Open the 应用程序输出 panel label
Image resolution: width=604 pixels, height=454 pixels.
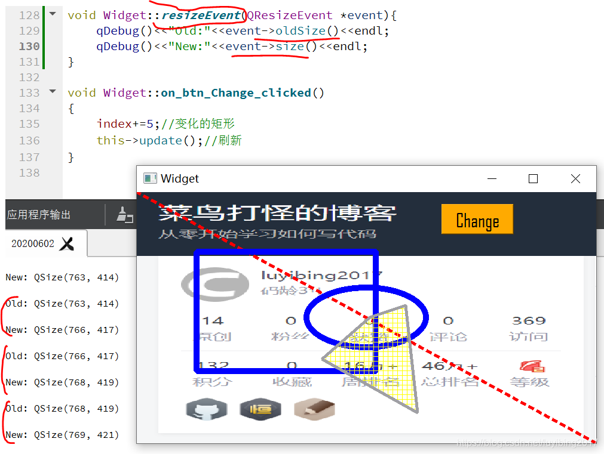[39, 214]
